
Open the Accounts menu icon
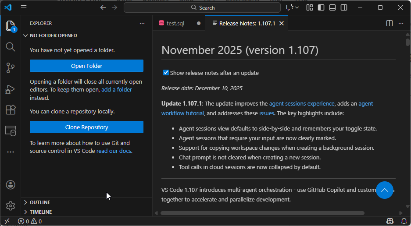point(11,185)
